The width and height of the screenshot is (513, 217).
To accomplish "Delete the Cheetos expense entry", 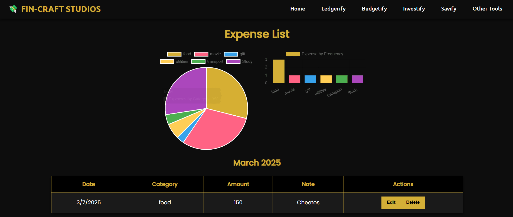I will [413, 202].
